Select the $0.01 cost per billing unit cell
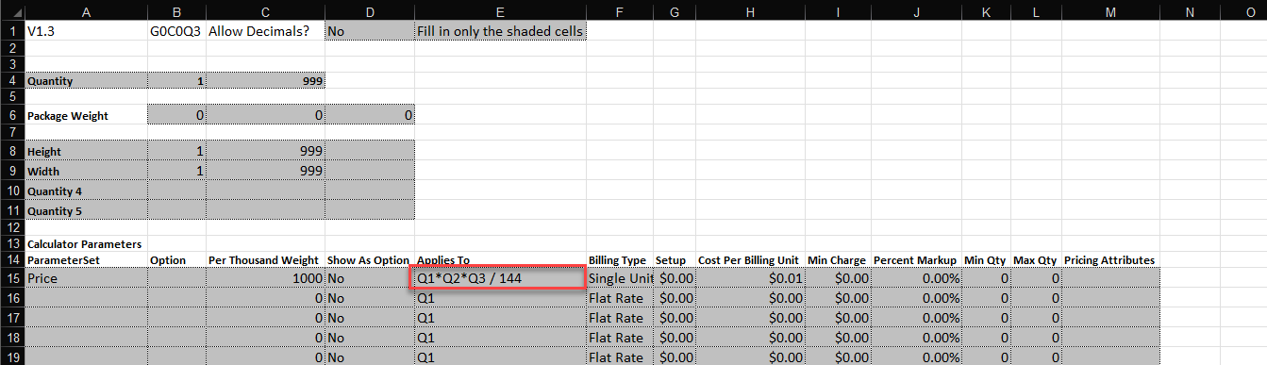This screenshot has width=1267, height=365. 749,279
